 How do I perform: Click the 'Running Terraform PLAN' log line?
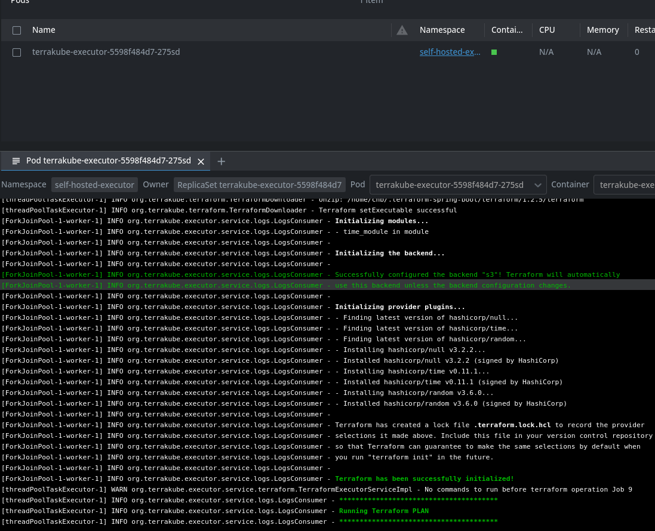(x=383, y=511)
